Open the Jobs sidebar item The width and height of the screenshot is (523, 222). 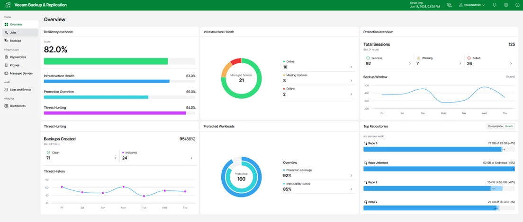20,33
